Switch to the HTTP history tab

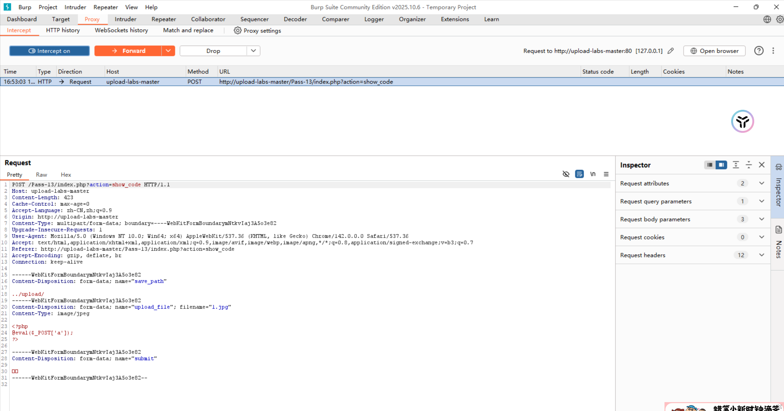click(x=63, y=30)
